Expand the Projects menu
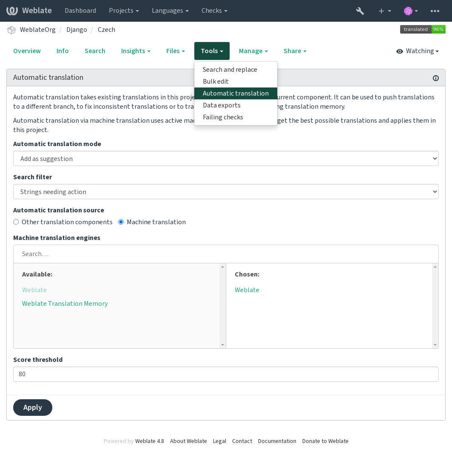The height and width of the screenshot is (457, 452). click(124, 11)
